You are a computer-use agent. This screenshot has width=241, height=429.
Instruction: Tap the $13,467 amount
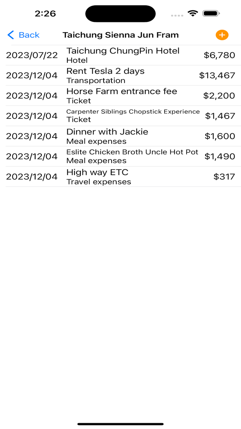pyautogui.click(x=217, y=75)
